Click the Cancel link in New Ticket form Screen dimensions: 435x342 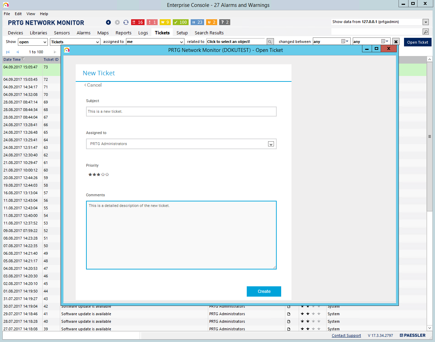pyautogui.click(x=93, y=85)
